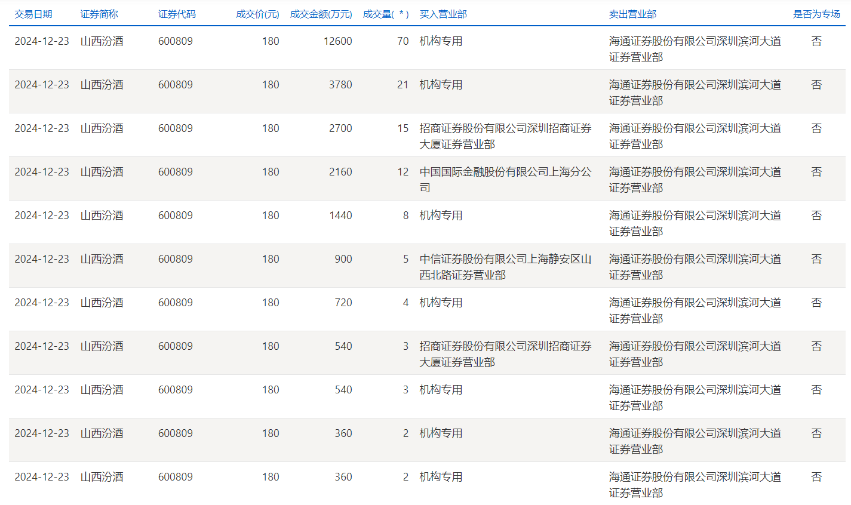Click 山西汾酒 in the 900 amount row

(102, 259)
